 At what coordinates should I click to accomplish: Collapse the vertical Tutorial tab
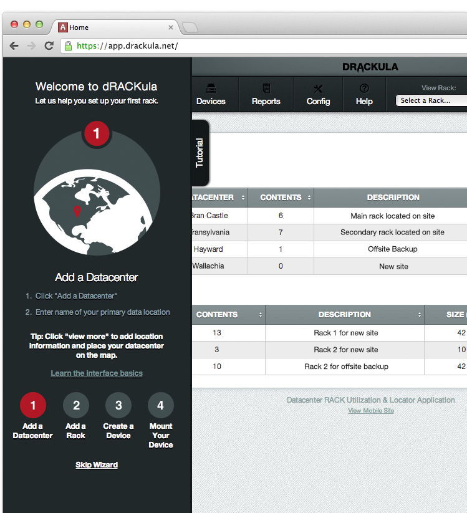[200, 153]
